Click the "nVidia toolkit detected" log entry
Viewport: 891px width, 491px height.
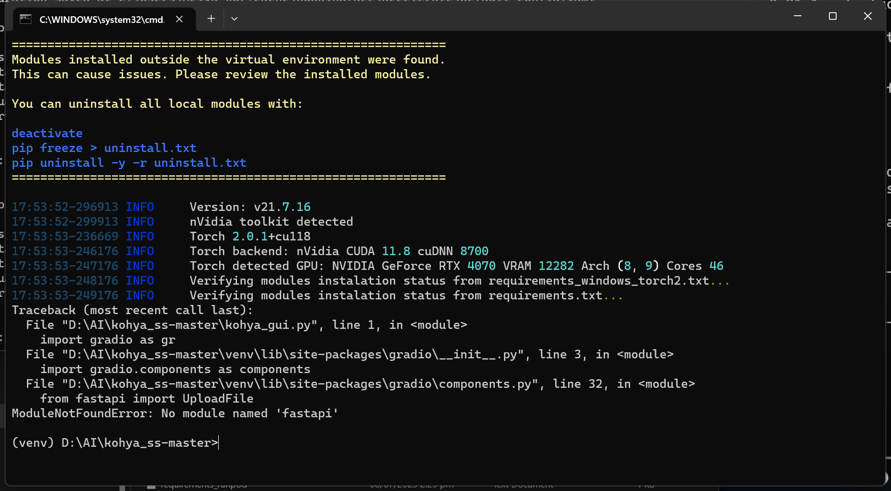(271, 222)
